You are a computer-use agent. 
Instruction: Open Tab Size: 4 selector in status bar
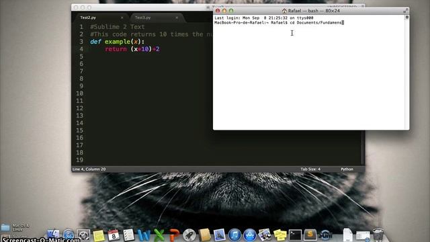click(x=310, y=169)
